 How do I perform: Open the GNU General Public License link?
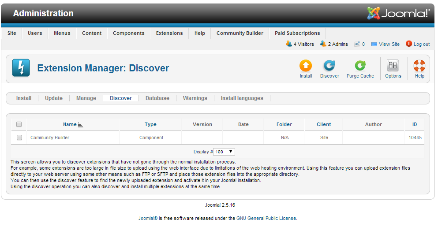266,218
